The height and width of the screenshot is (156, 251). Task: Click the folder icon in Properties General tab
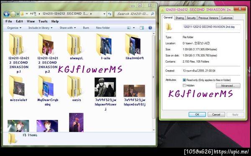pos(169,27)
